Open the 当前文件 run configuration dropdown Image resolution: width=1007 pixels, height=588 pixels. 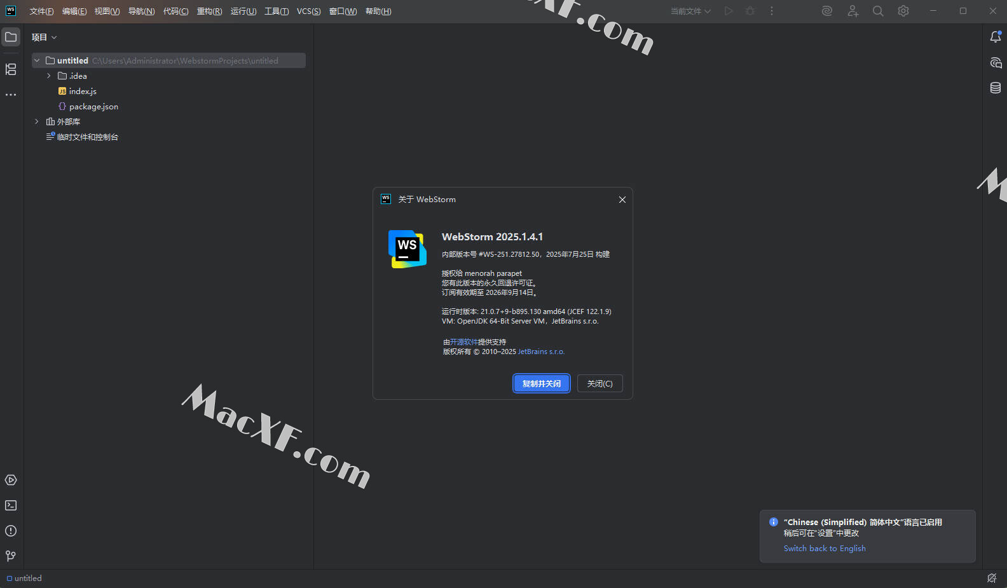coord(690,11)
